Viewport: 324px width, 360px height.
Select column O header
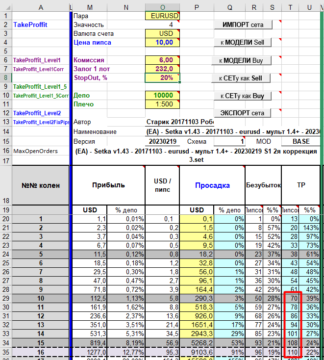pyautogui.click(x=162, y=7)
